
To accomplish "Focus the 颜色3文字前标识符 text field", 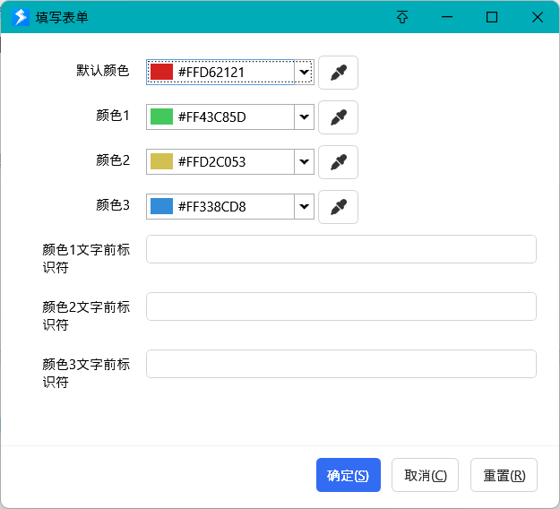I will point(341,364).
